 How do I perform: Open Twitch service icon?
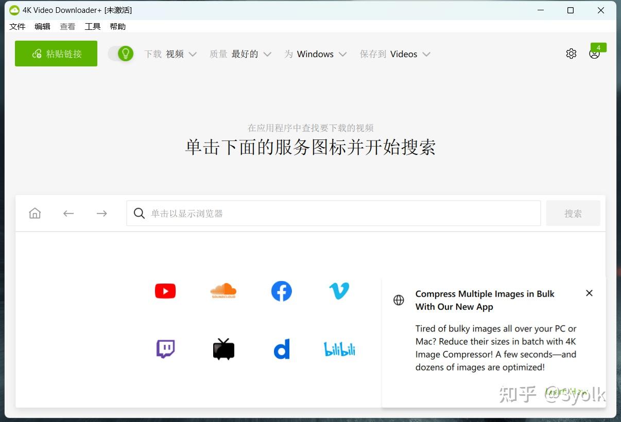[165, 349]
